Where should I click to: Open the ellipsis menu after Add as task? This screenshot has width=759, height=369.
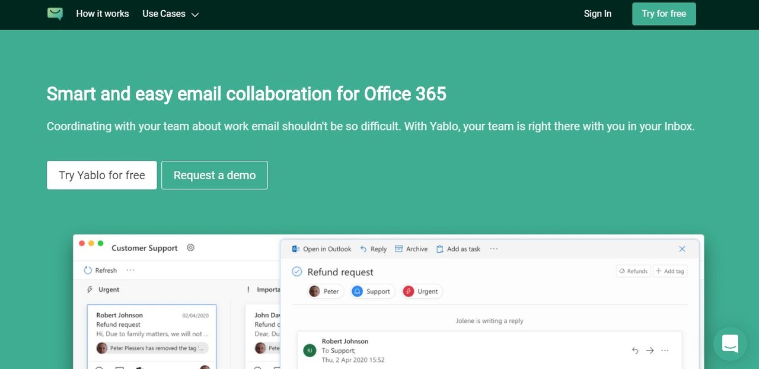pyautogui.click(x=494, y=249)
